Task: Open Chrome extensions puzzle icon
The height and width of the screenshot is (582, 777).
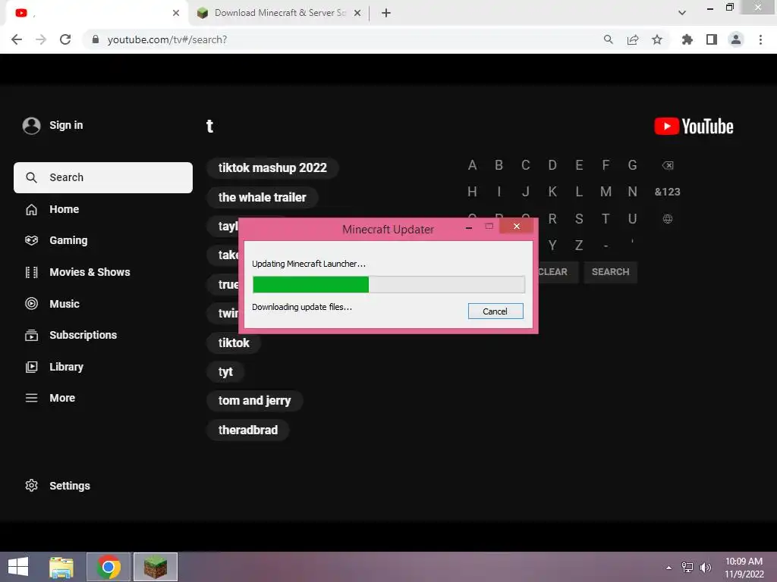Action: (687, 39)
